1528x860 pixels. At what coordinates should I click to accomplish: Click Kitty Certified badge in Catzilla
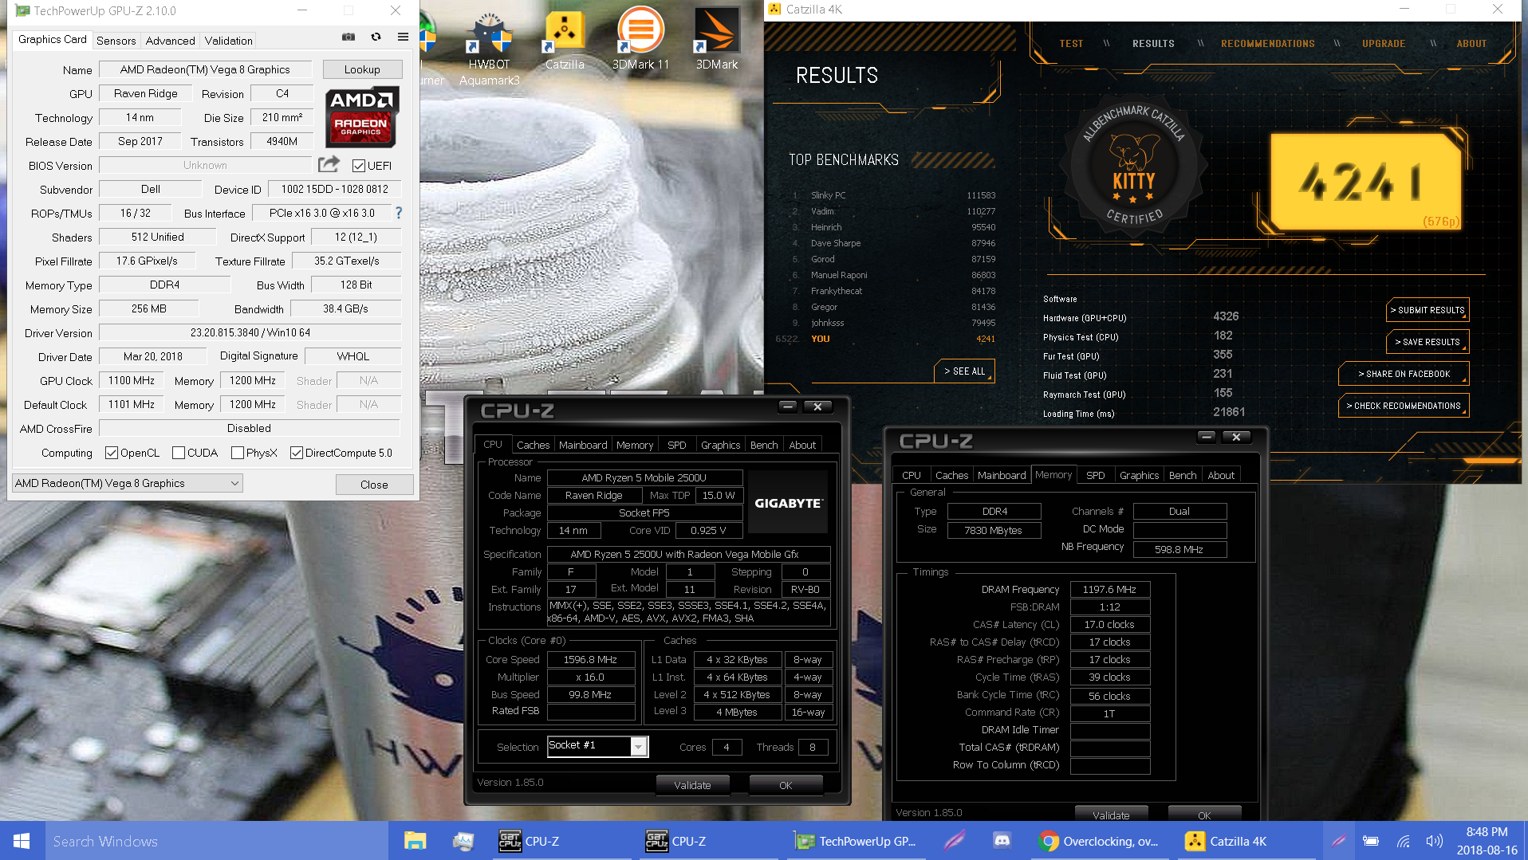tap(1133, 167)
